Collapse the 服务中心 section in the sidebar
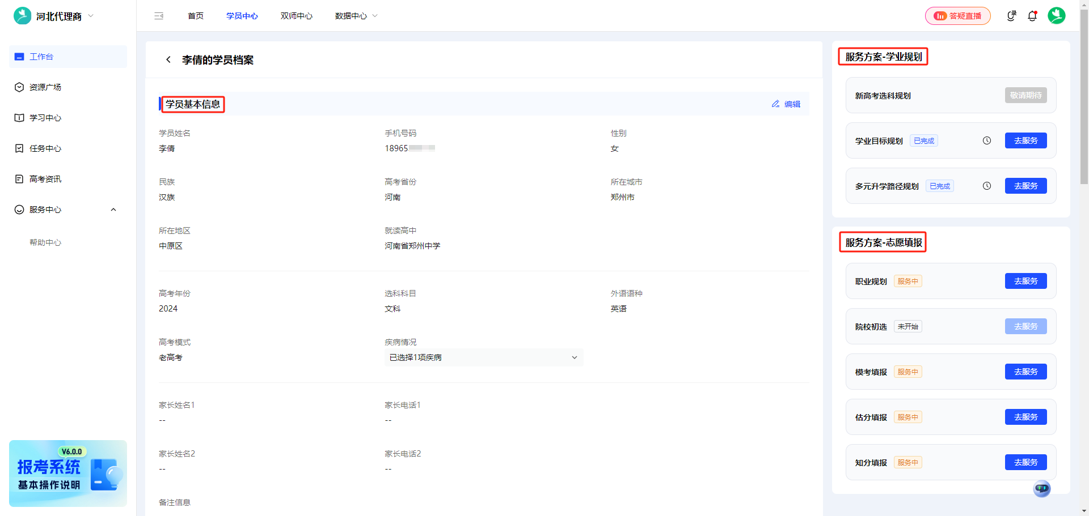This screenshot has width=1089, height=516. click(x=113, y=209)
